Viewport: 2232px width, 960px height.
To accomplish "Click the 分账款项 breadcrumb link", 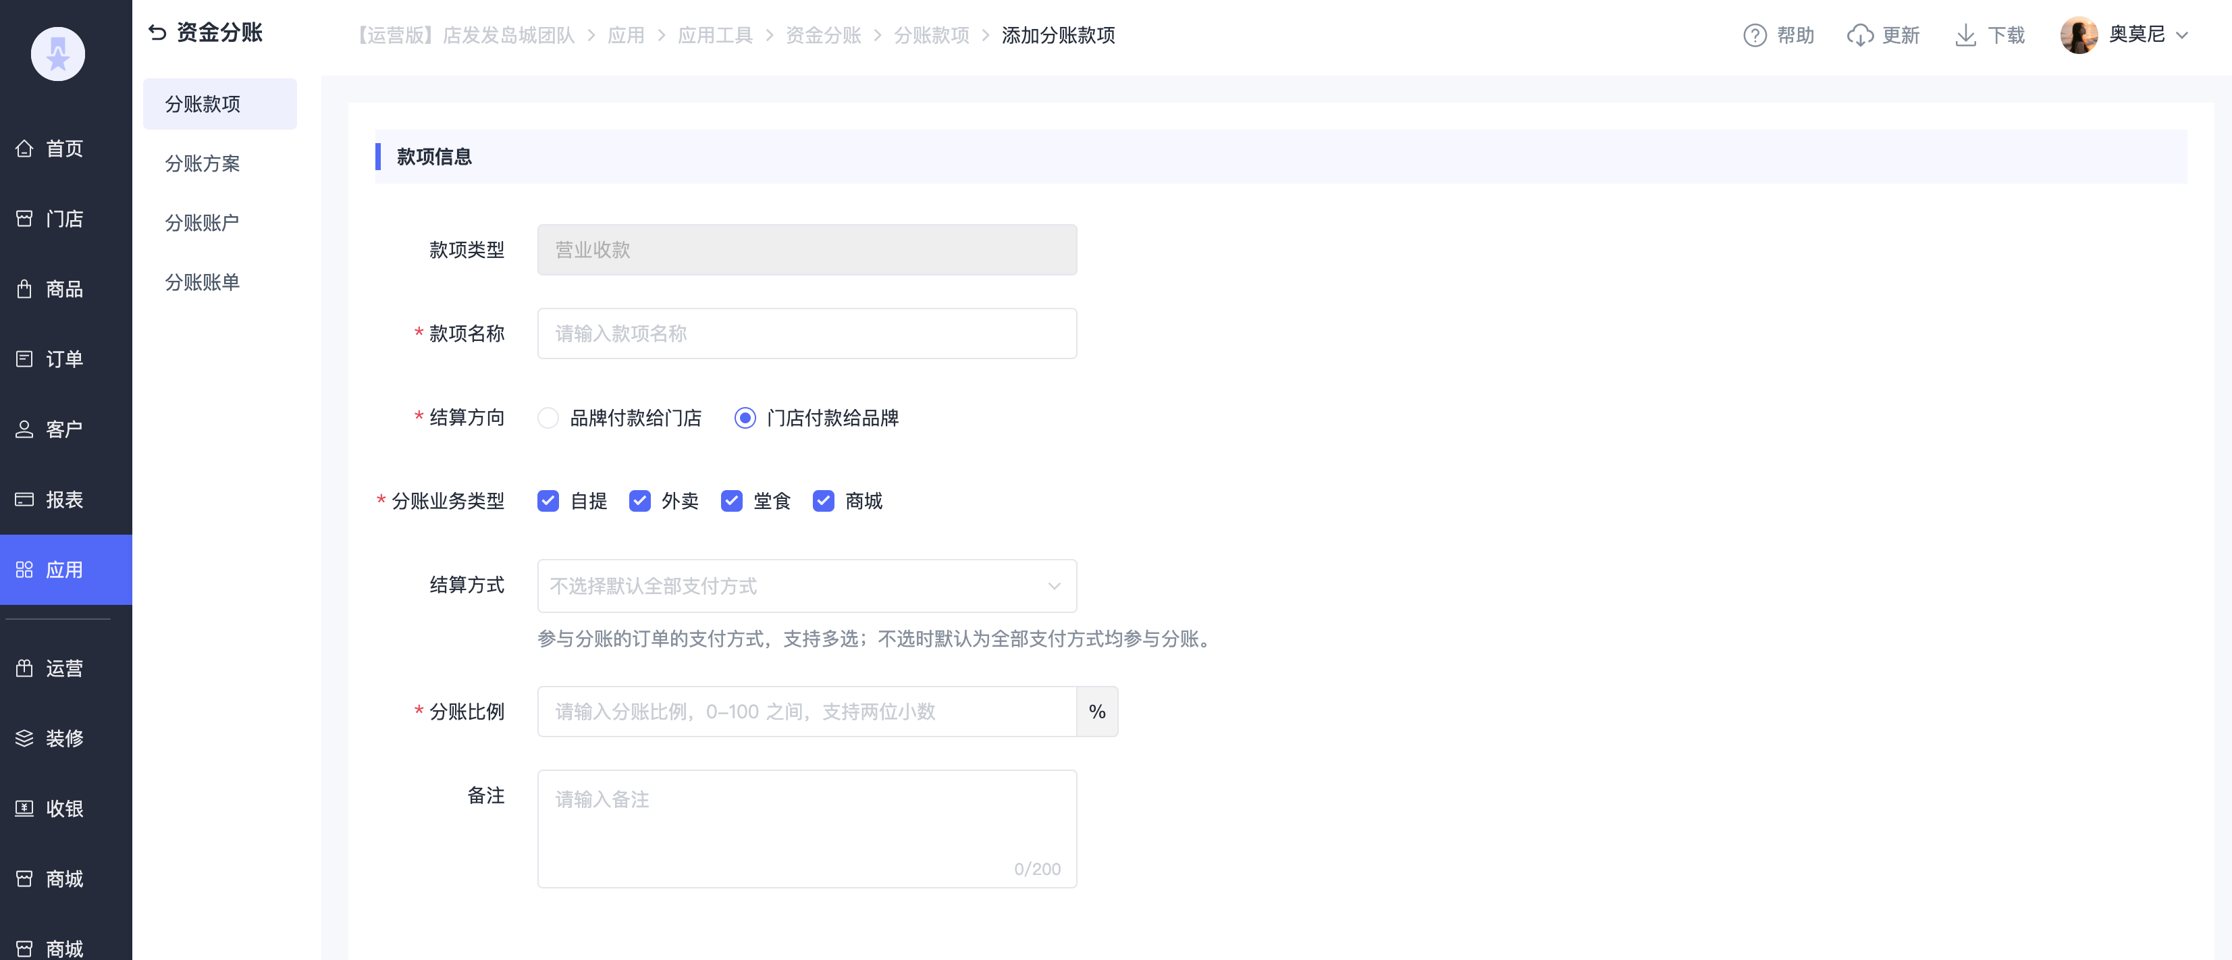I will tap(932, 36).
